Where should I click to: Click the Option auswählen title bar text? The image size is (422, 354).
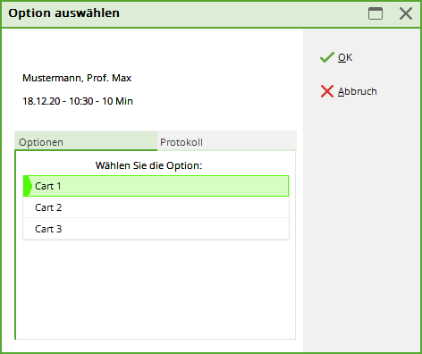point(63,13)
